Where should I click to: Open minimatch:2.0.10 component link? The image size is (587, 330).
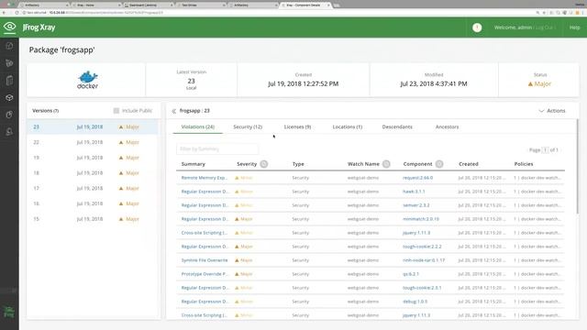421,219
